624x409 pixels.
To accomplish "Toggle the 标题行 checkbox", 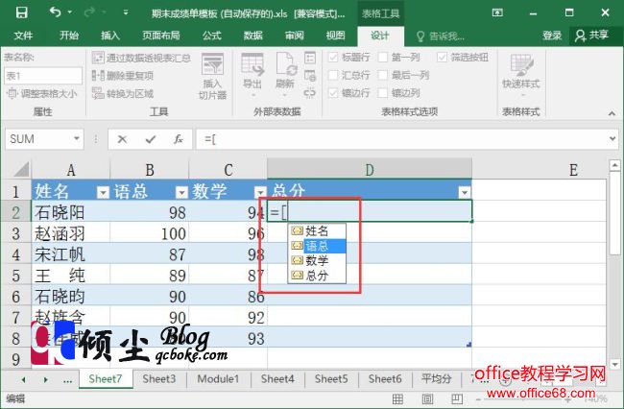I will click(x=333, y=58).
